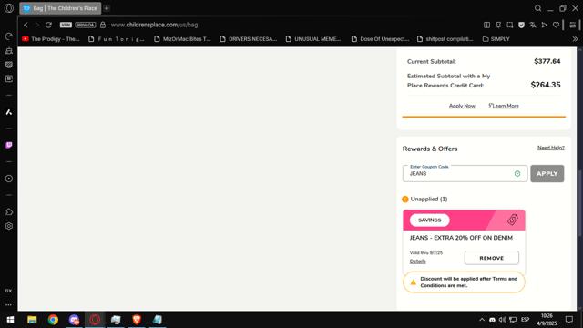The height and width of the screenshot is (328, 583).
Task: Open Extensions cube icon in the sidebar
Action: [x=9, y=212]
